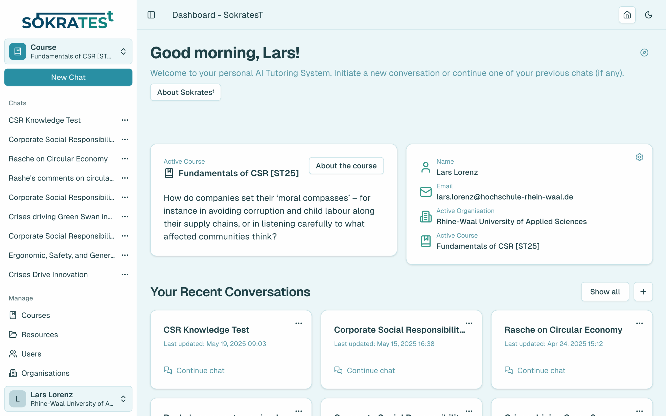Open Rasche on Circular Economy sidebar chat

click(58, 159)
